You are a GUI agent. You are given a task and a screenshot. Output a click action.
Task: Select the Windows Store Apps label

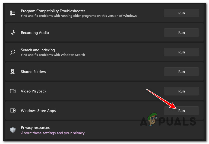click(38, 111)
